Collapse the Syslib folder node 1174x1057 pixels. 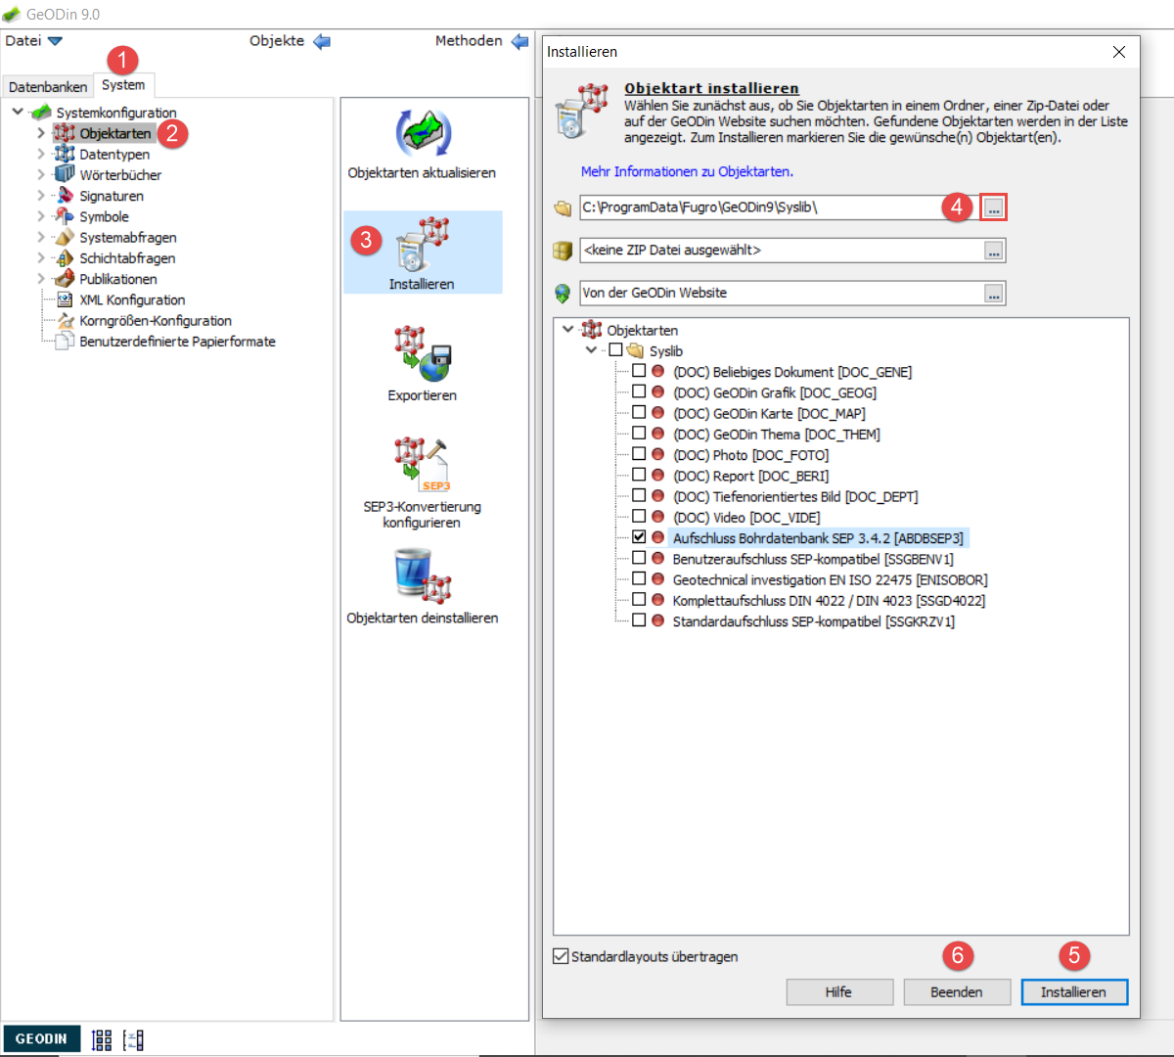pos(591,349)
